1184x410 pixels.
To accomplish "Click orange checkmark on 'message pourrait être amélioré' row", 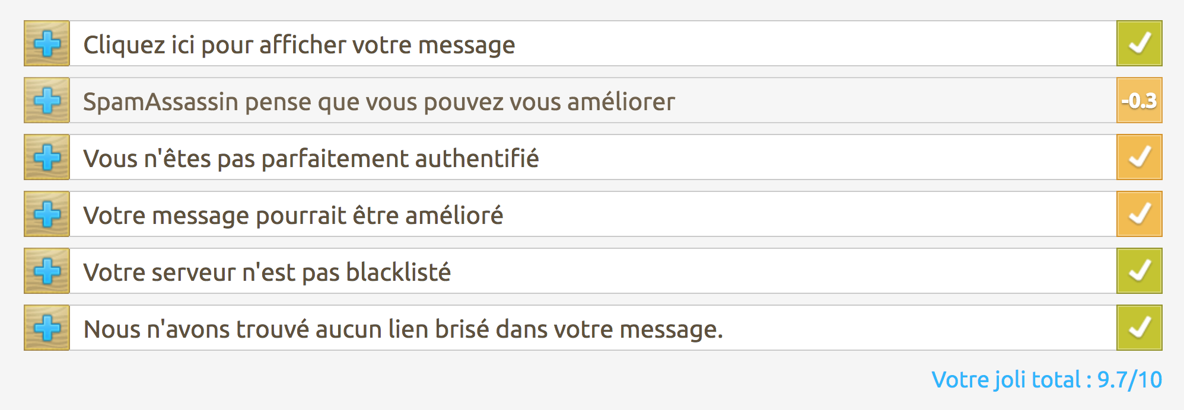I will [x=1139, y=214].
